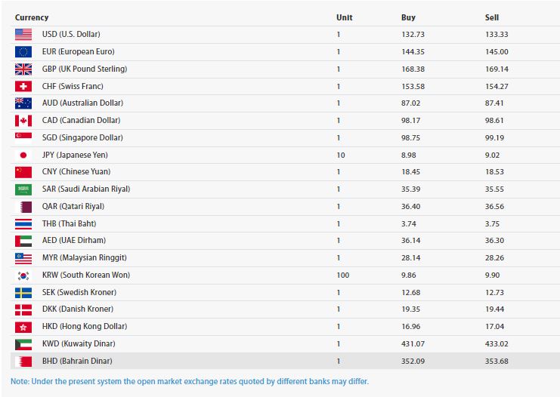560x397 pixels.
Task: Click the South Korean flag icon
Action: pyautogui.click(x=23, y=275)
